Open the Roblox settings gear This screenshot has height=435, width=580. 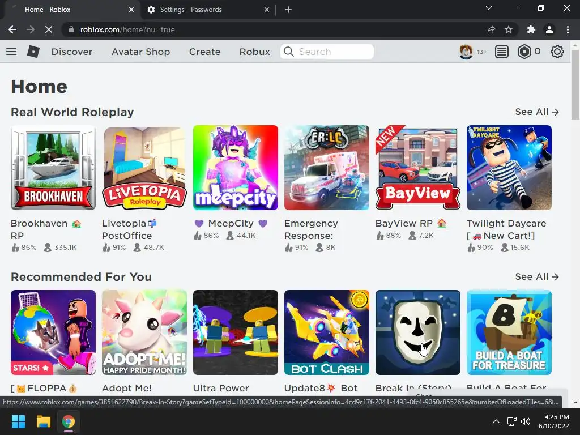(x=557, y=52)
